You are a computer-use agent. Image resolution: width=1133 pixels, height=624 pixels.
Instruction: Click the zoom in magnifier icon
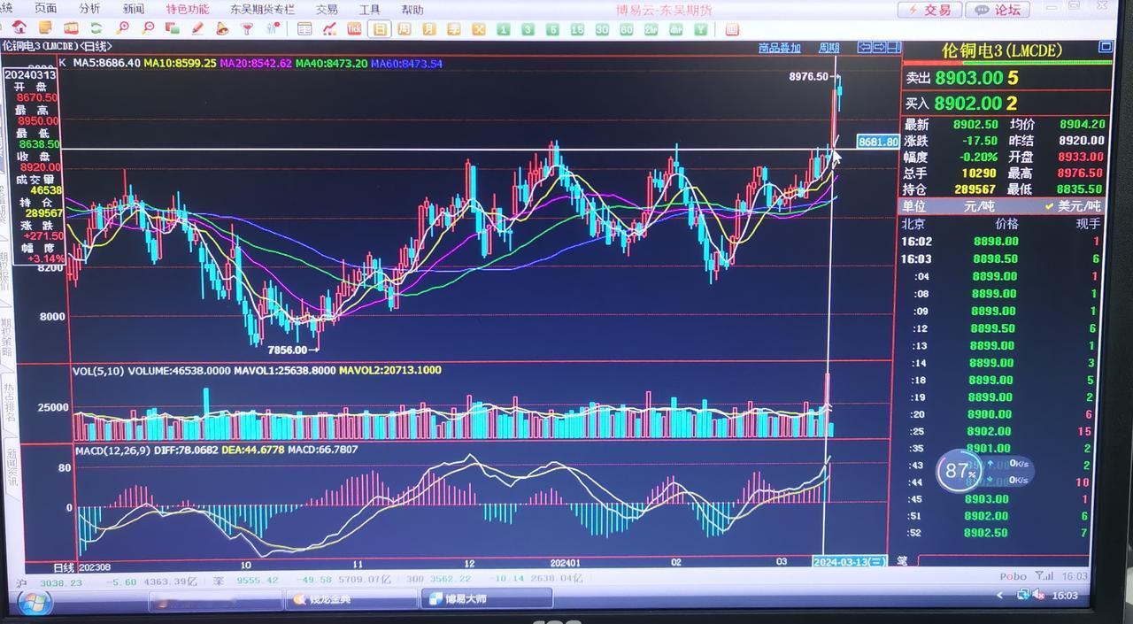click(122, 28)
